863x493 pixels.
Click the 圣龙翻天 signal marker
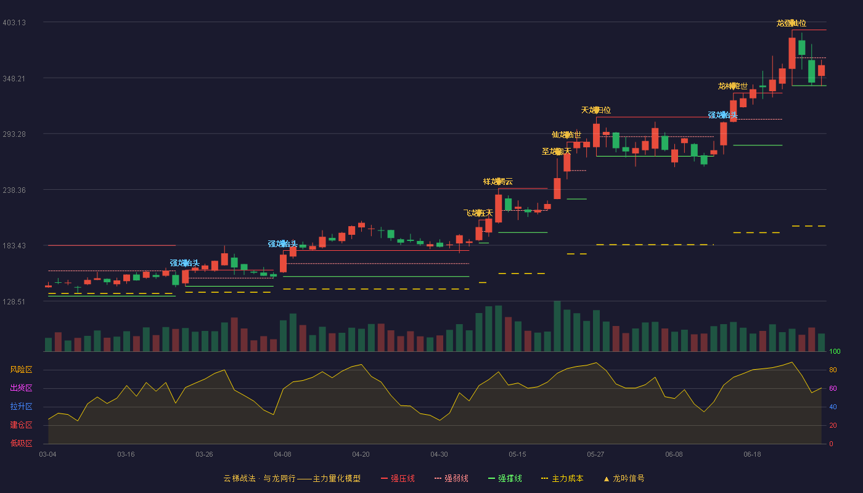557,152
